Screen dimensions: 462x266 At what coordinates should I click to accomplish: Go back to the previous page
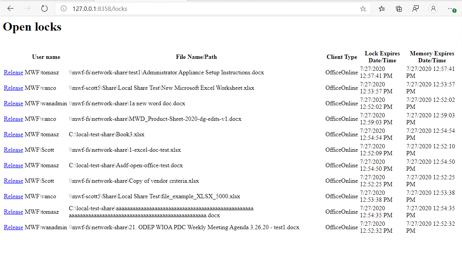click(x=10, y=9)
